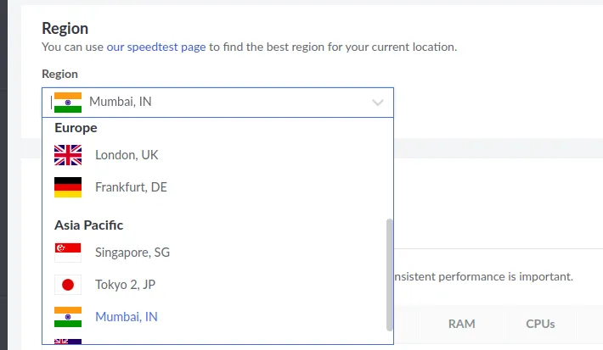Choose the highlighted Mumbai, IN list option

127,317
